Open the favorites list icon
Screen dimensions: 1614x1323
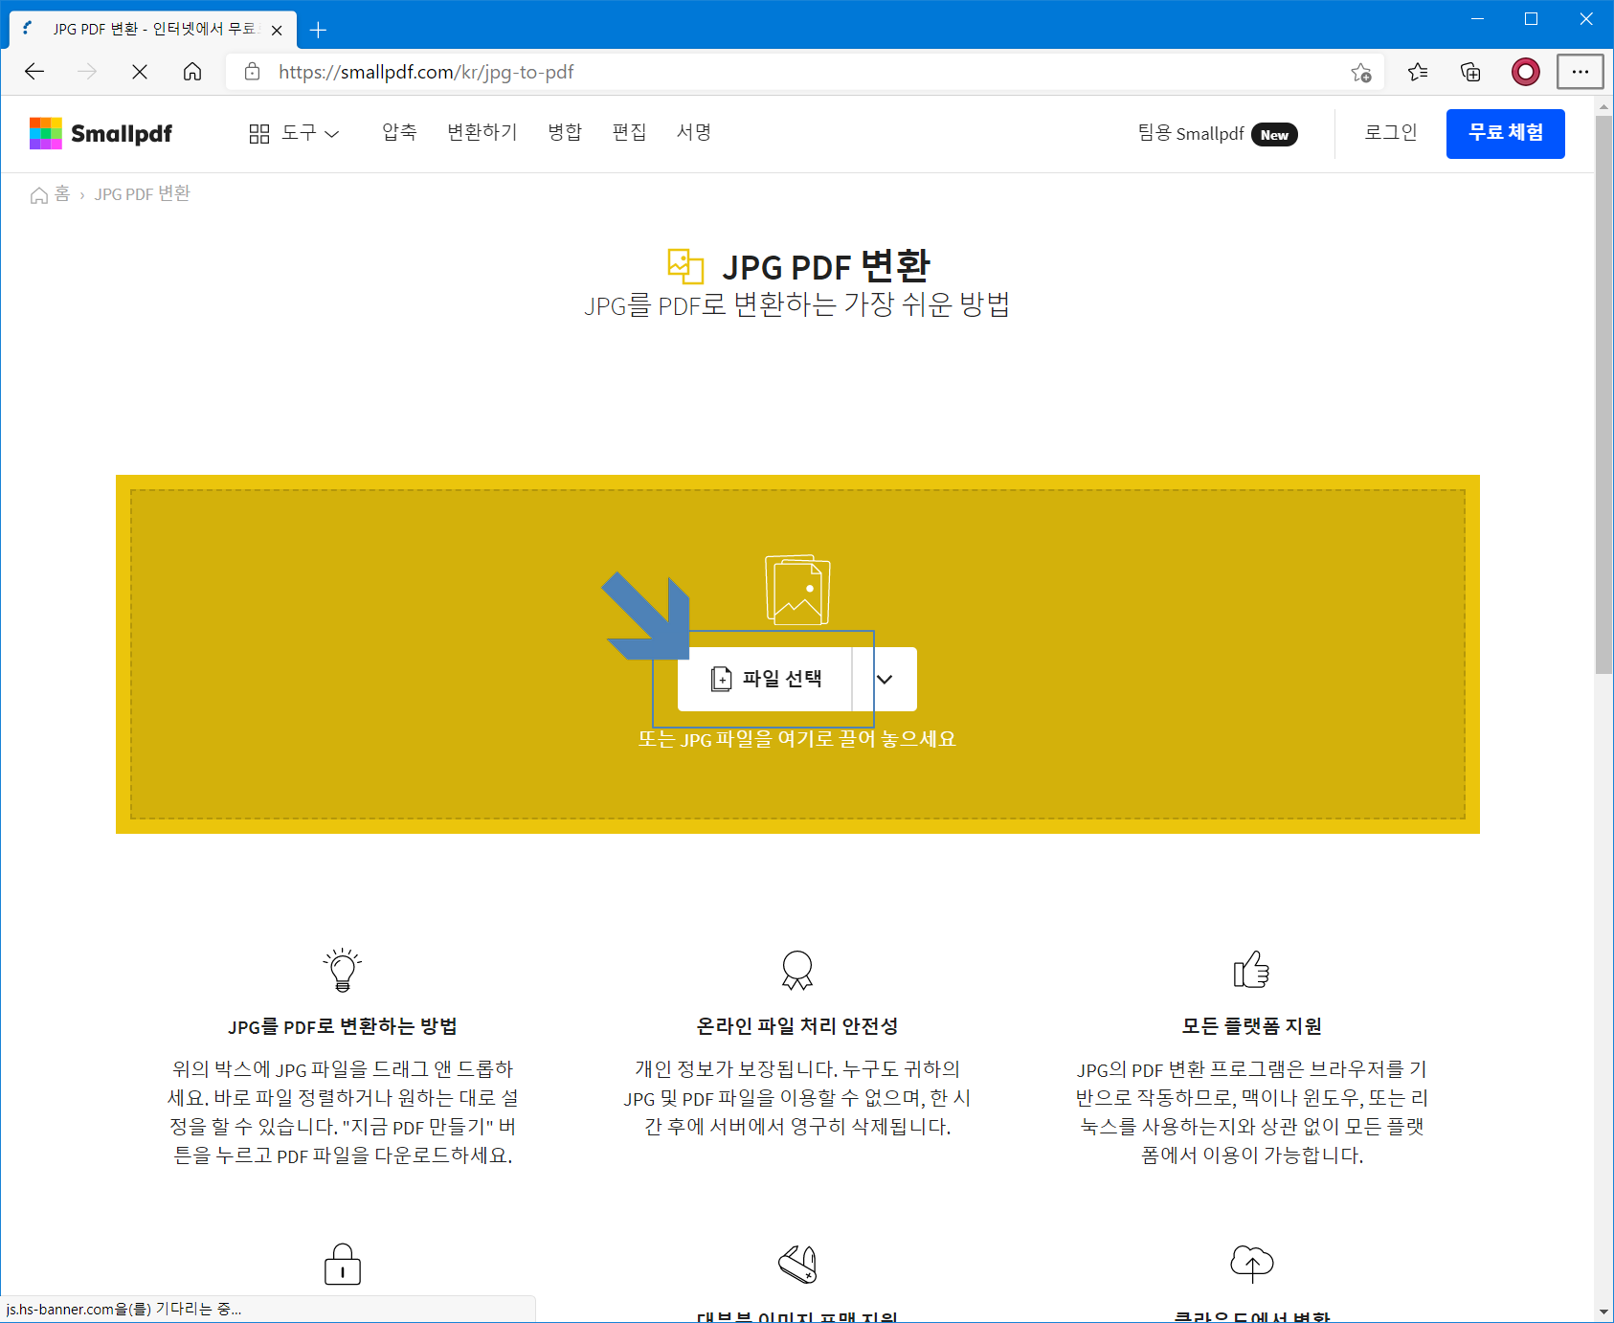[1418, 72]
